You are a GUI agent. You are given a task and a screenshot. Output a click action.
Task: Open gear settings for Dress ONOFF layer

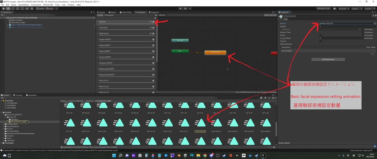click(153, 45)
